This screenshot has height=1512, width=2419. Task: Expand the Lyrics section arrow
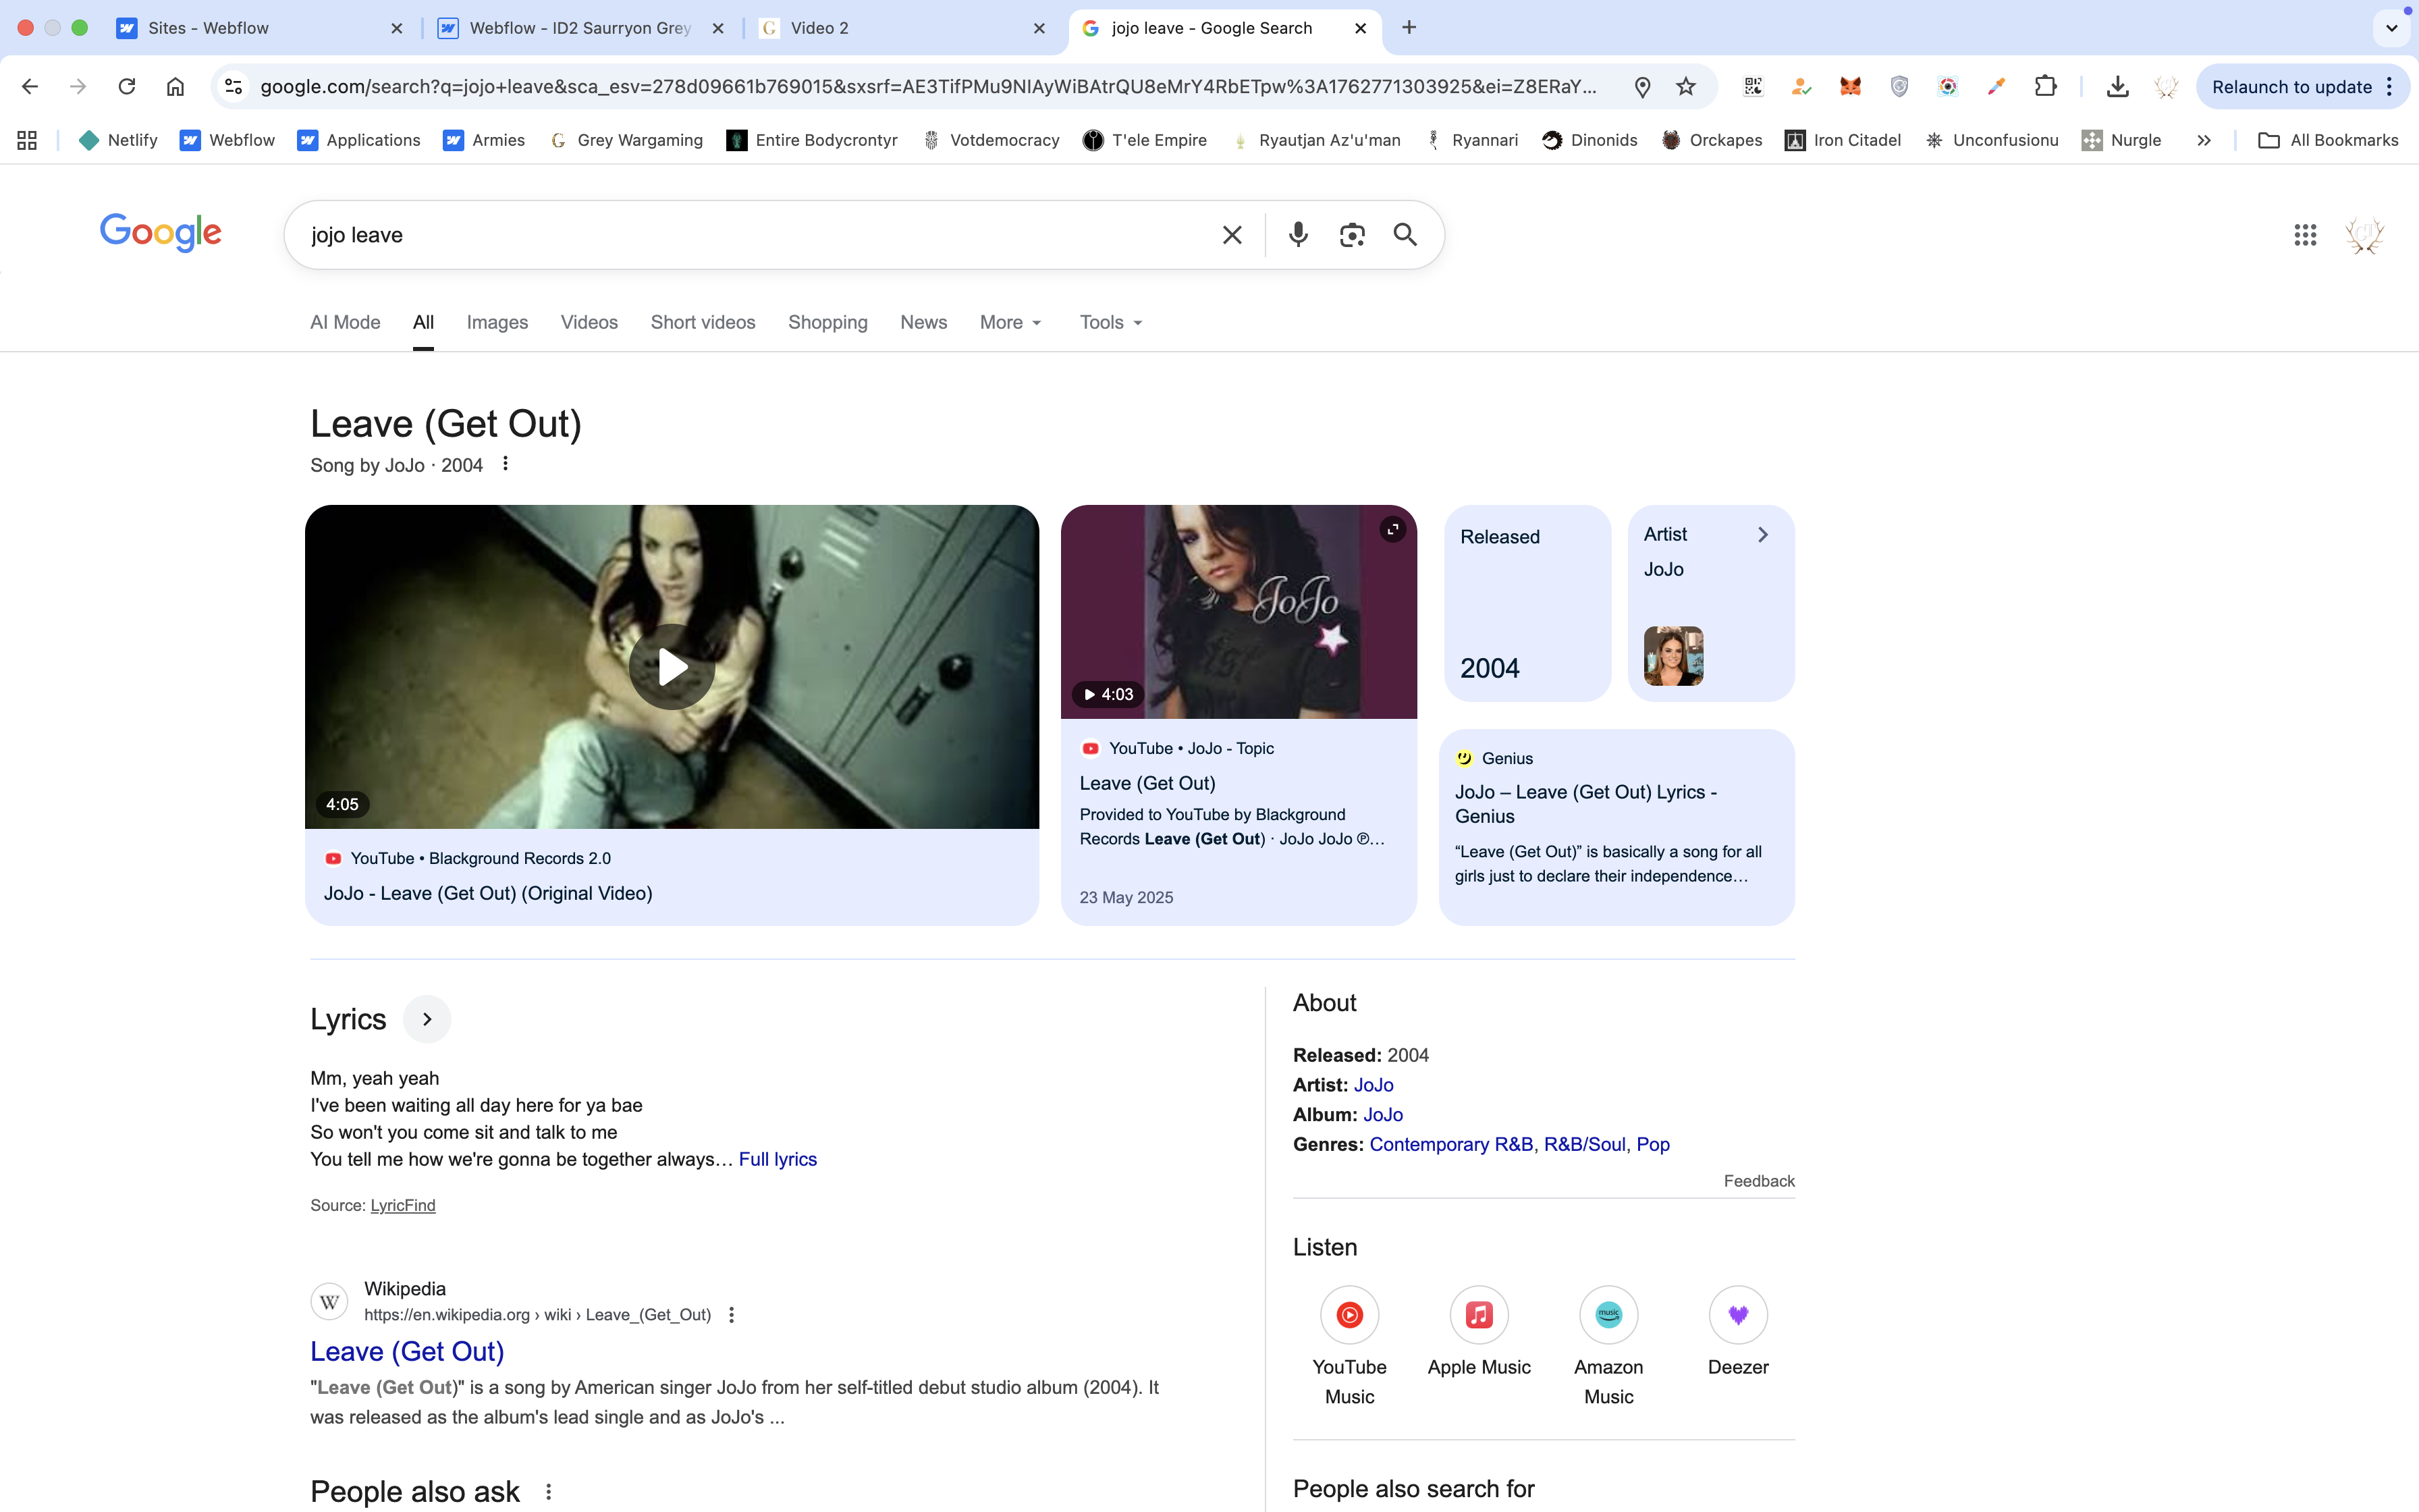coord(427,1019)
